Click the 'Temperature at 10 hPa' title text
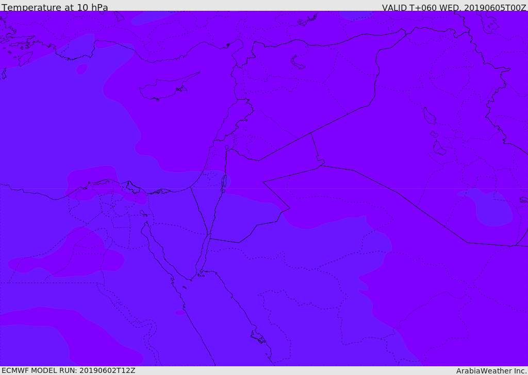 55,7
